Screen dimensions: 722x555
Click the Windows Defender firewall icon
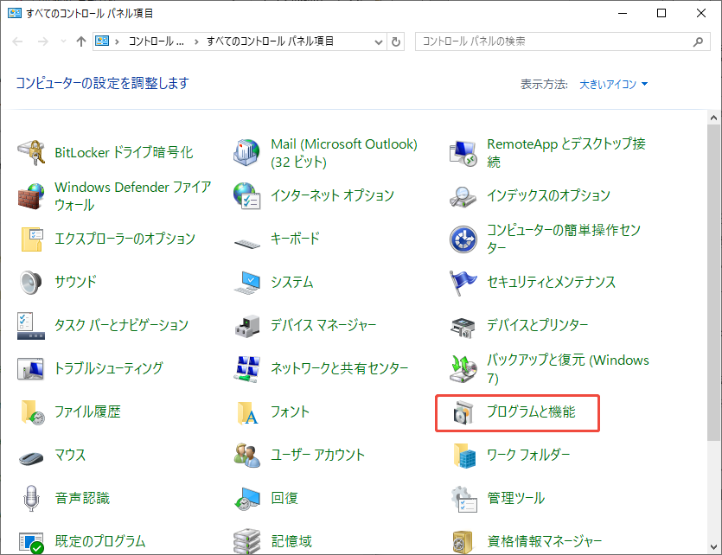32,196
